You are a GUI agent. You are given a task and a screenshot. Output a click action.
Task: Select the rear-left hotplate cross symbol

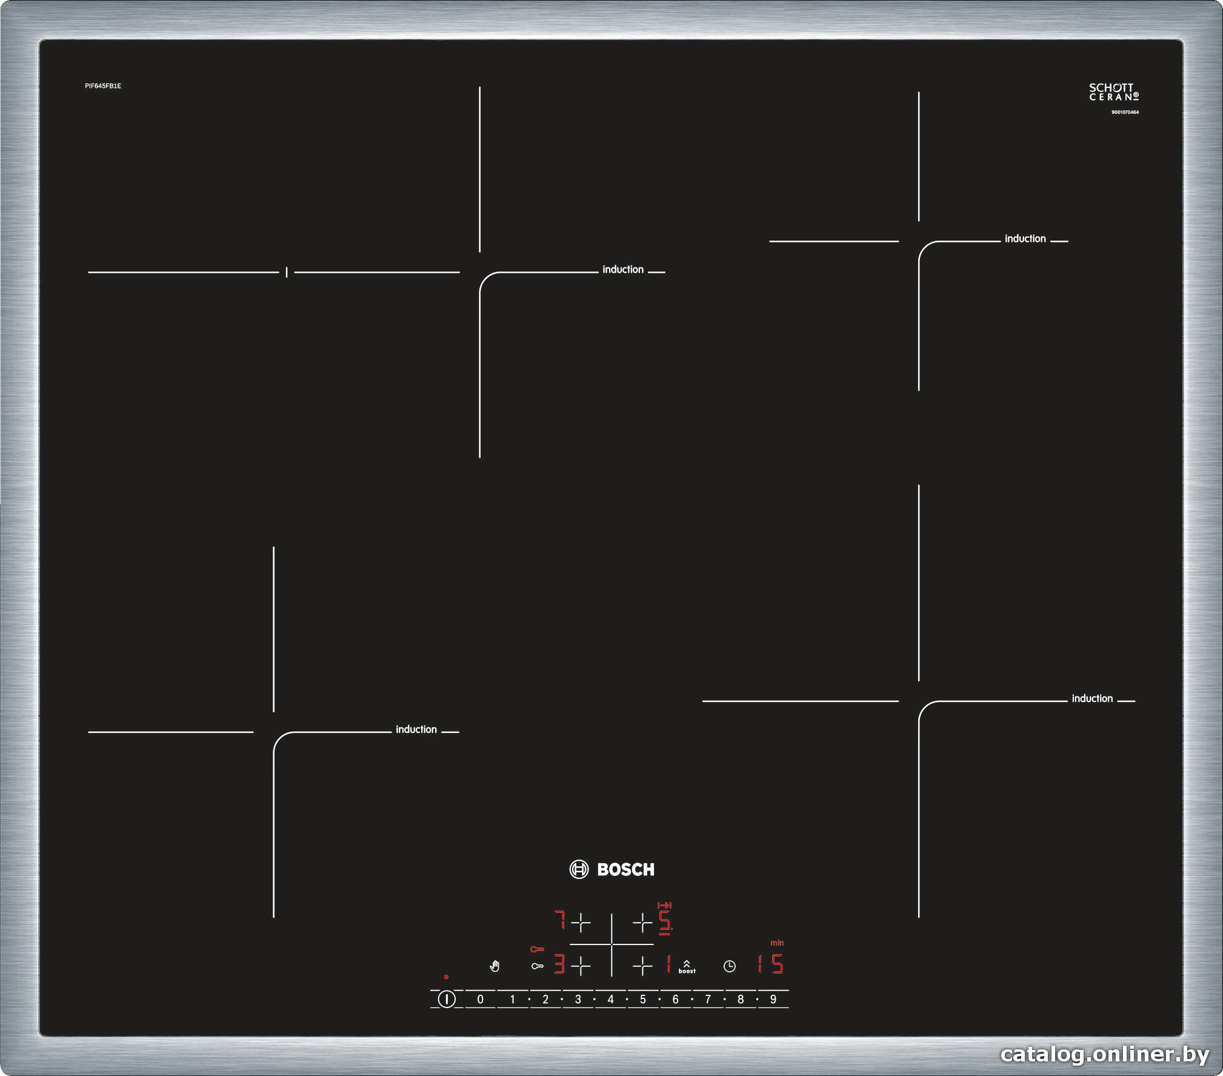click(581, 923)
